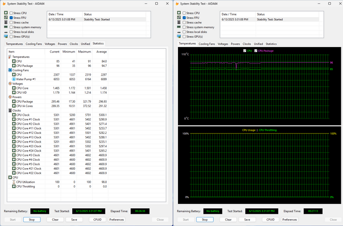Viewport: 343px width, 226px height.
Task: Enable Stress GPU(s) in left window
Action: coord(11,37)
